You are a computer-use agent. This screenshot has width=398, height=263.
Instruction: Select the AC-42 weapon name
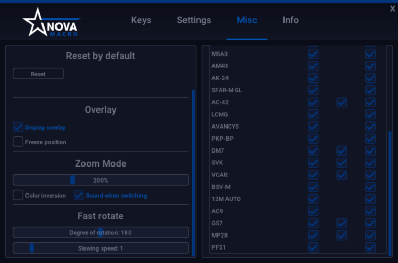click(x=220, y=102)
